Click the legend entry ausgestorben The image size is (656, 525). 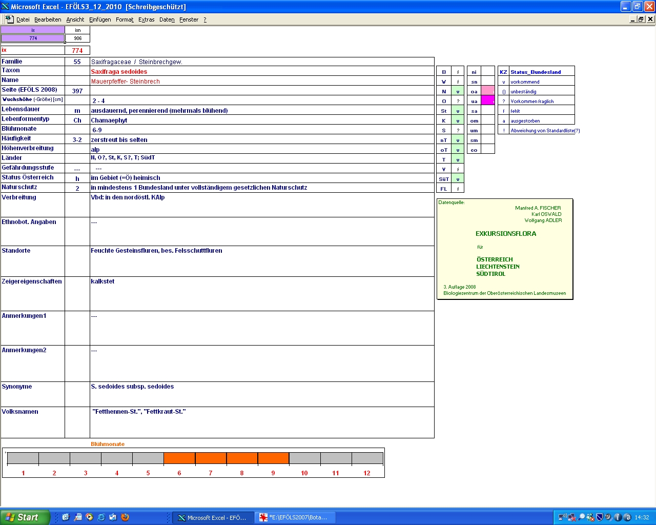coord(525,120)
